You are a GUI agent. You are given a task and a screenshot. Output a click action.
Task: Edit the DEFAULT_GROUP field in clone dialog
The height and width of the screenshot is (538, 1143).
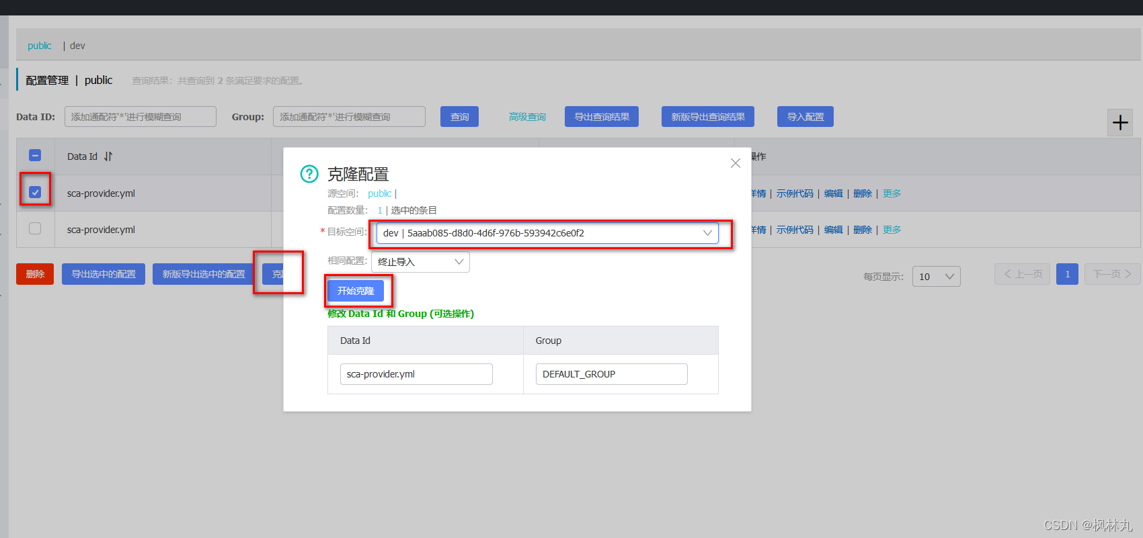point(611,374)
